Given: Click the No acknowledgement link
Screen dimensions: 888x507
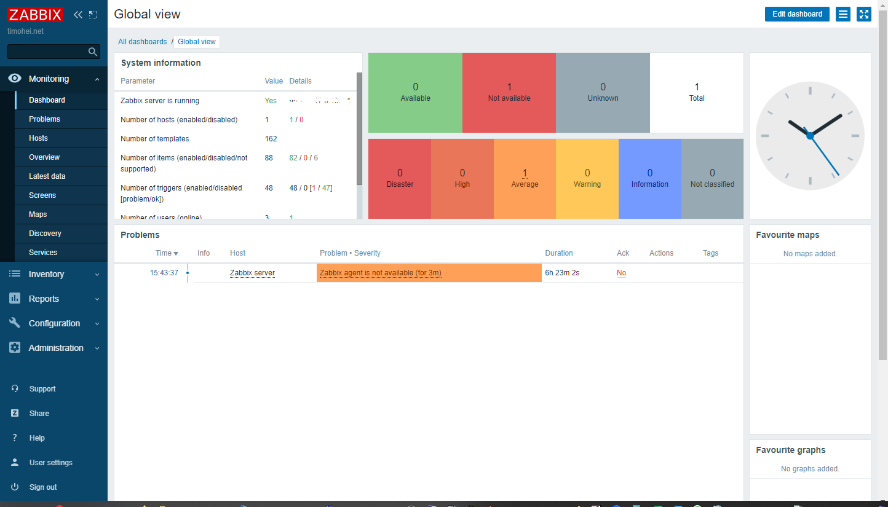Looking at the screenshot, I should 621,273.
